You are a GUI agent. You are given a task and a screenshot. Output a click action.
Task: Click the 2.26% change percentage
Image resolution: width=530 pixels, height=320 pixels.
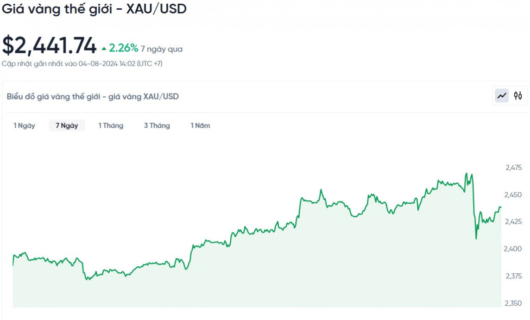pos(124,48)
